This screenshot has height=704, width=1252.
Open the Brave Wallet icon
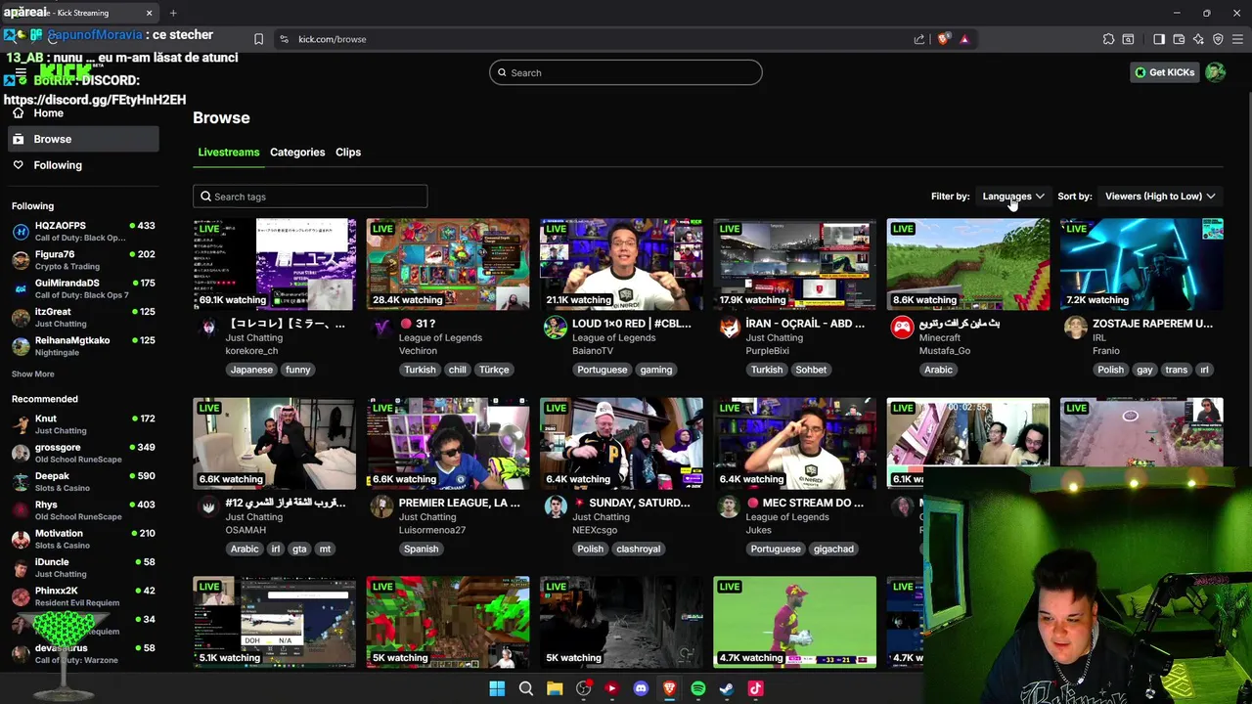[1179, 39]
